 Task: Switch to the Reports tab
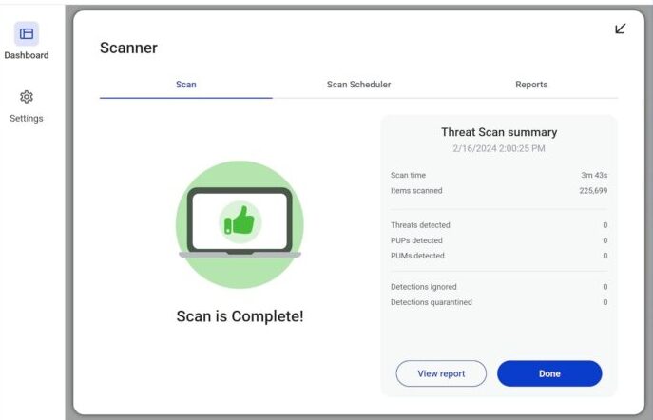pyautogui.click(x=531, y=85)
